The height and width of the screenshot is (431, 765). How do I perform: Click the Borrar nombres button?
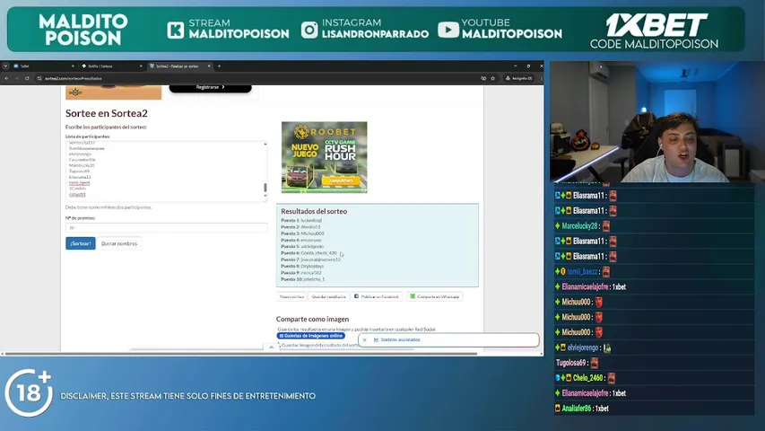[x=119, y=243]
